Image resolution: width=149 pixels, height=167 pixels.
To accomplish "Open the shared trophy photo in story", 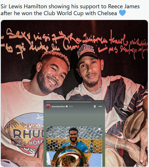I will tap(74, 146).
